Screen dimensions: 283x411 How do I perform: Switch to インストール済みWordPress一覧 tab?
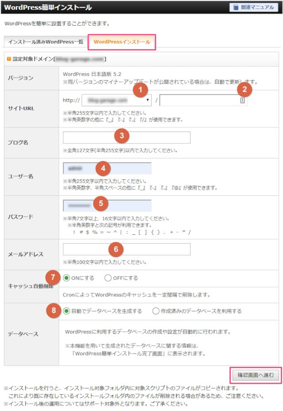pyautogui.click(x=46, y=42)
